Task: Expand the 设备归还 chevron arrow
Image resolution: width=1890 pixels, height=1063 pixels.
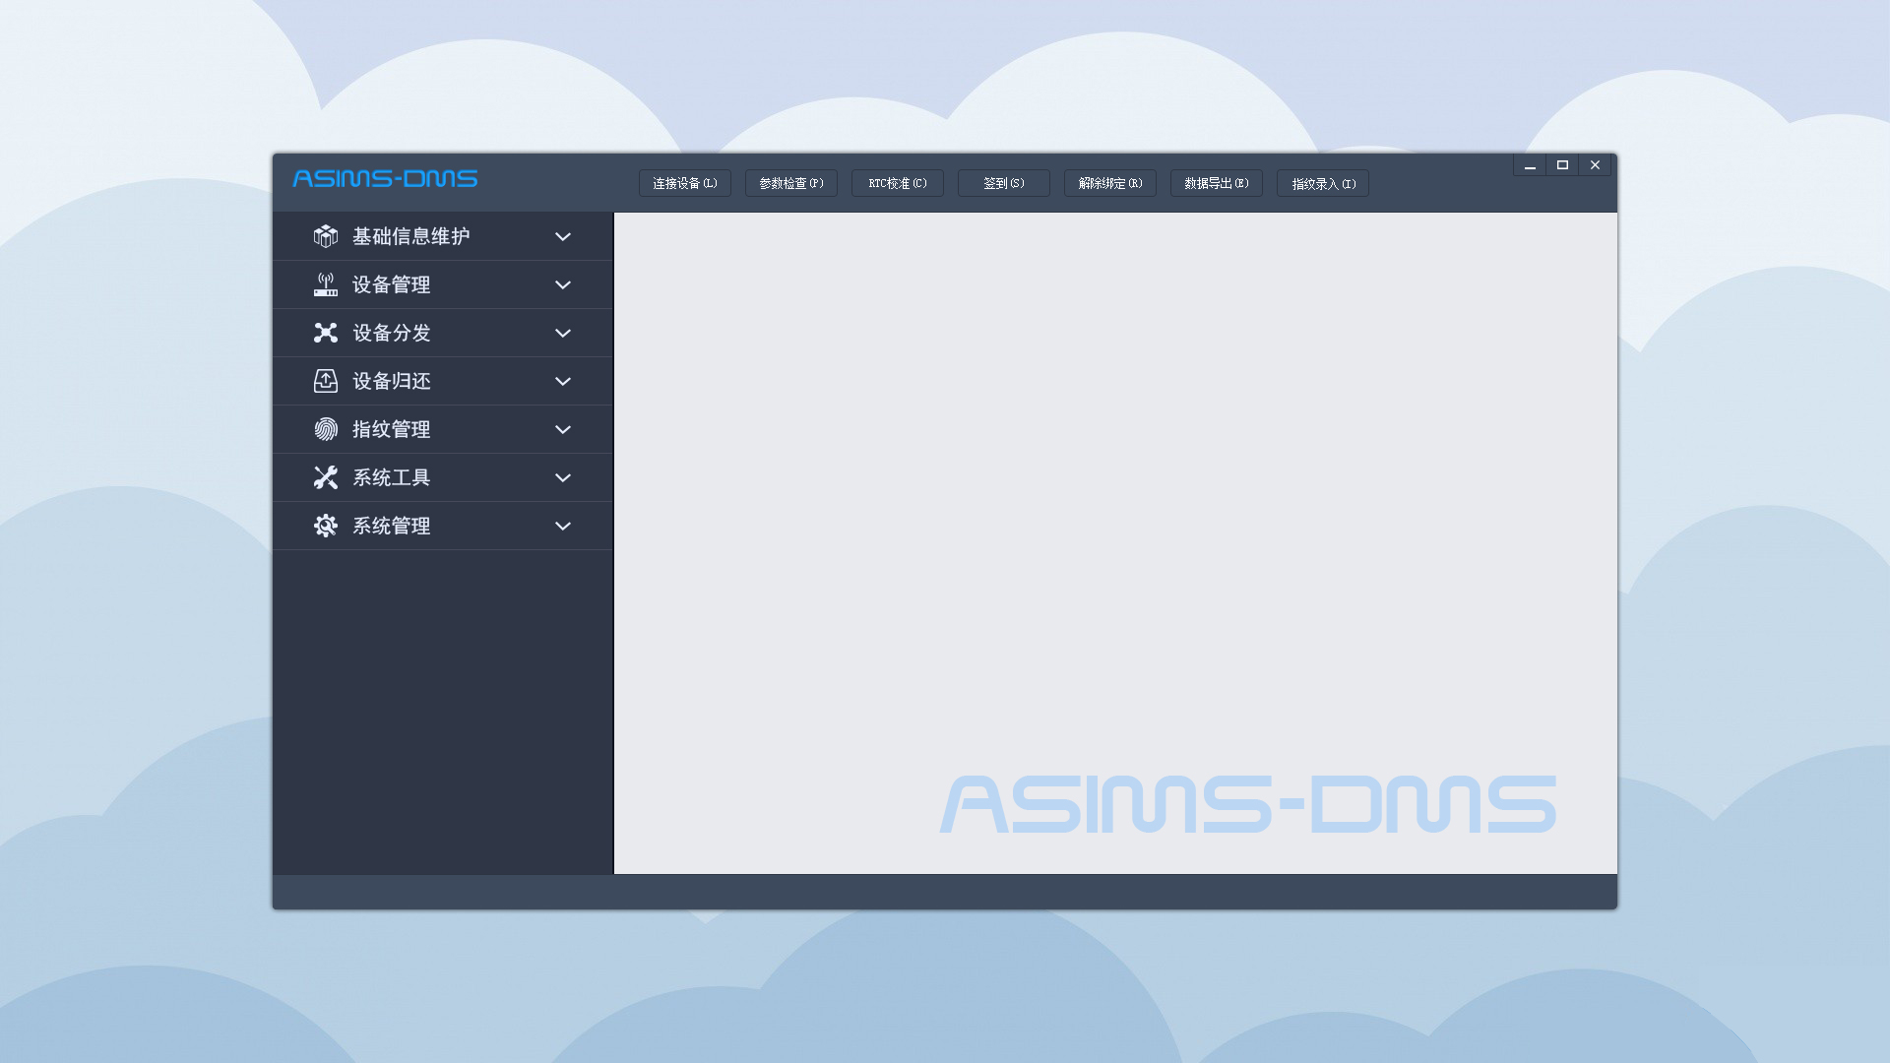Action: [563, 381]
